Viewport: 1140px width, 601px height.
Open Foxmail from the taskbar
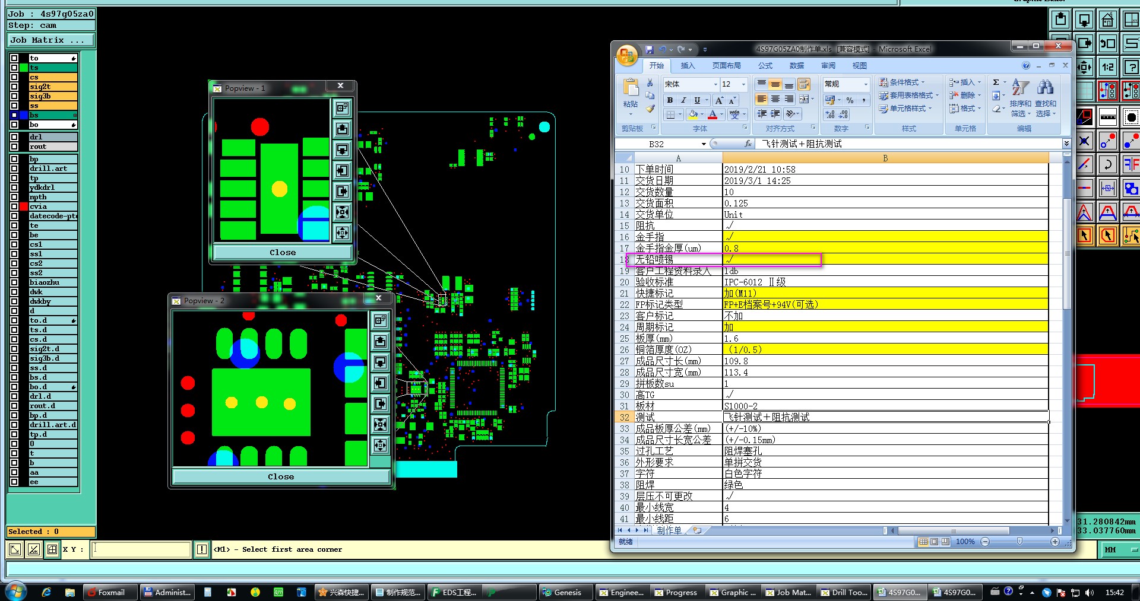[110, 592]
